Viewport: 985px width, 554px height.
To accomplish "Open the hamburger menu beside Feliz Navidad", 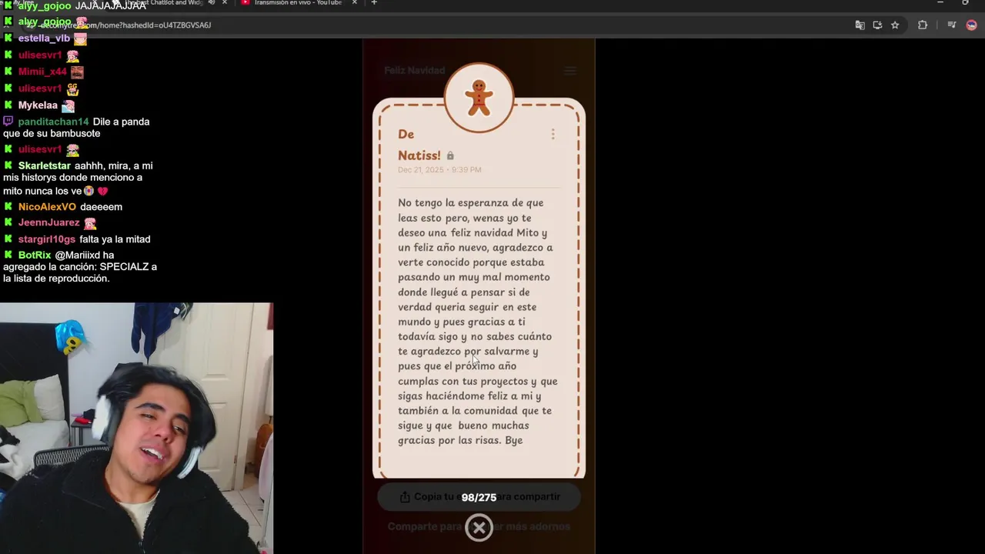I will (569, 71).
